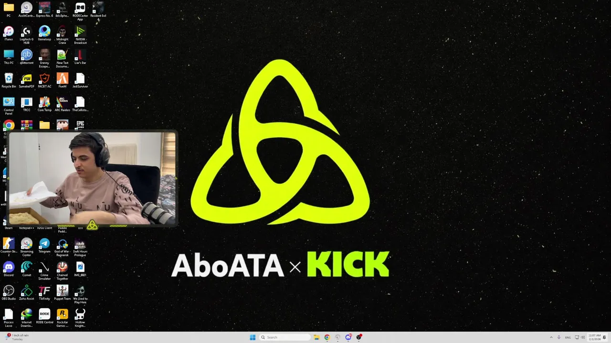Open Logitech G HUB shortcut
The width and height of the screenshot is (611, 343).
27,35
